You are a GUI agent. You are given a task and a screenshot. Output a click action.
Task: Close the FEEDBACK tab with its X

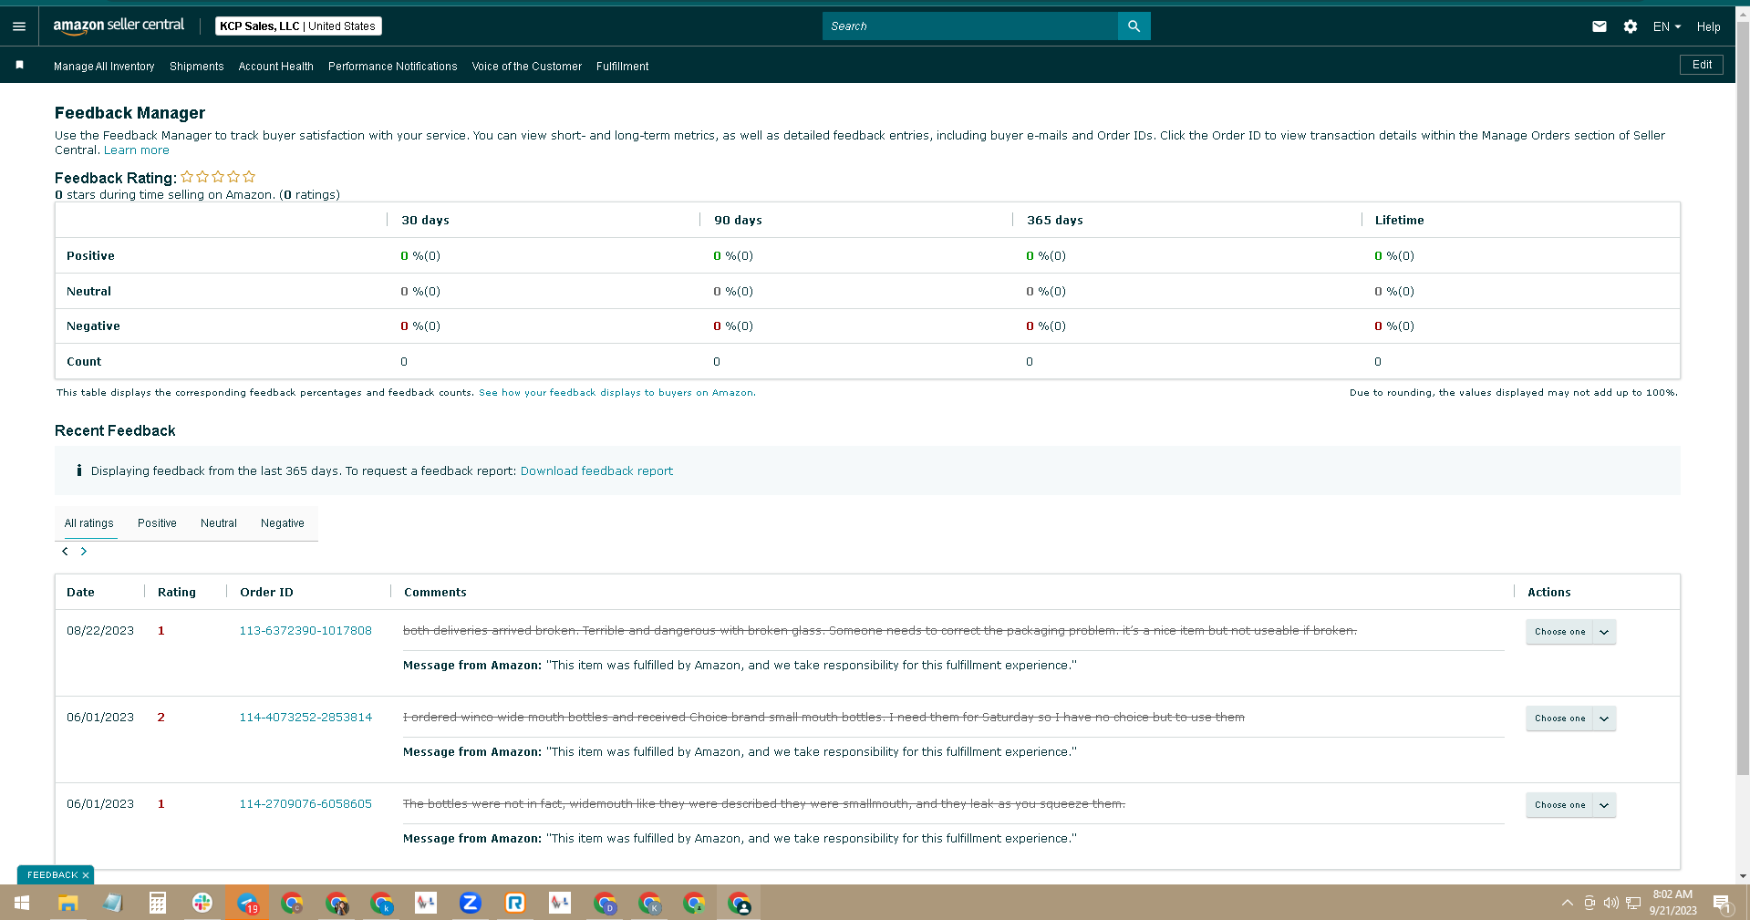point(86,875)
